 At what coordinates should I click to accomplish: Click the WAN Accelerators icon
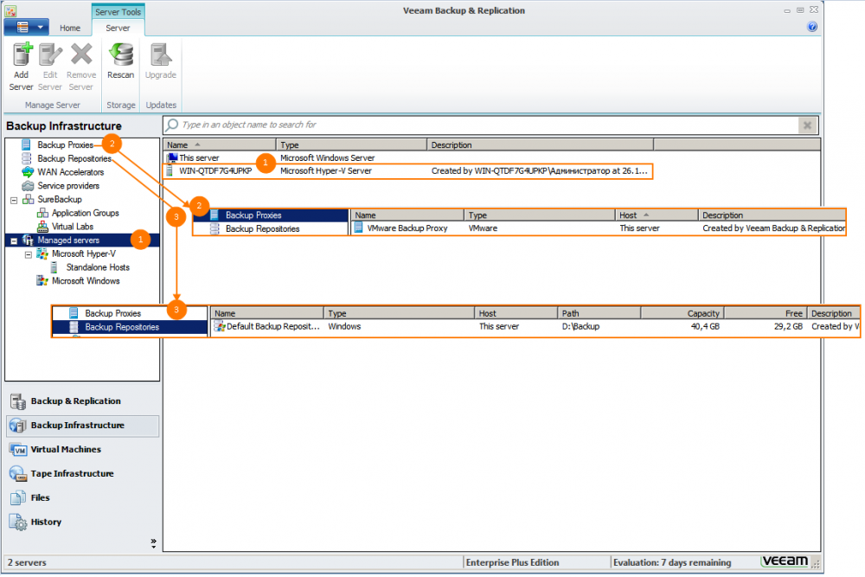coord(27,172)
